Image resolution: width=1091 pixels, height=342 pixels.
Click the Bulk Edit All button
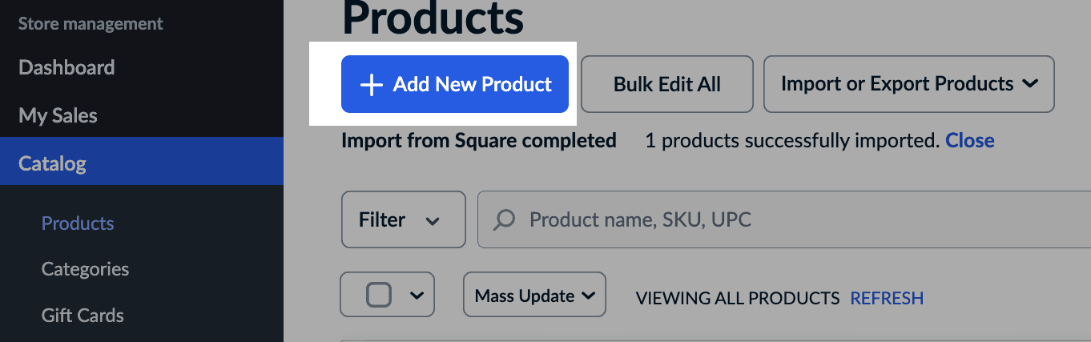point(666,84)
